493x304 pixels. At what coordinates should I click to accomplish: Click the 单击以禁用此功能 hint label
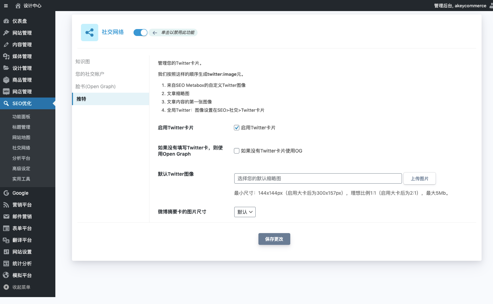[178, 33]
